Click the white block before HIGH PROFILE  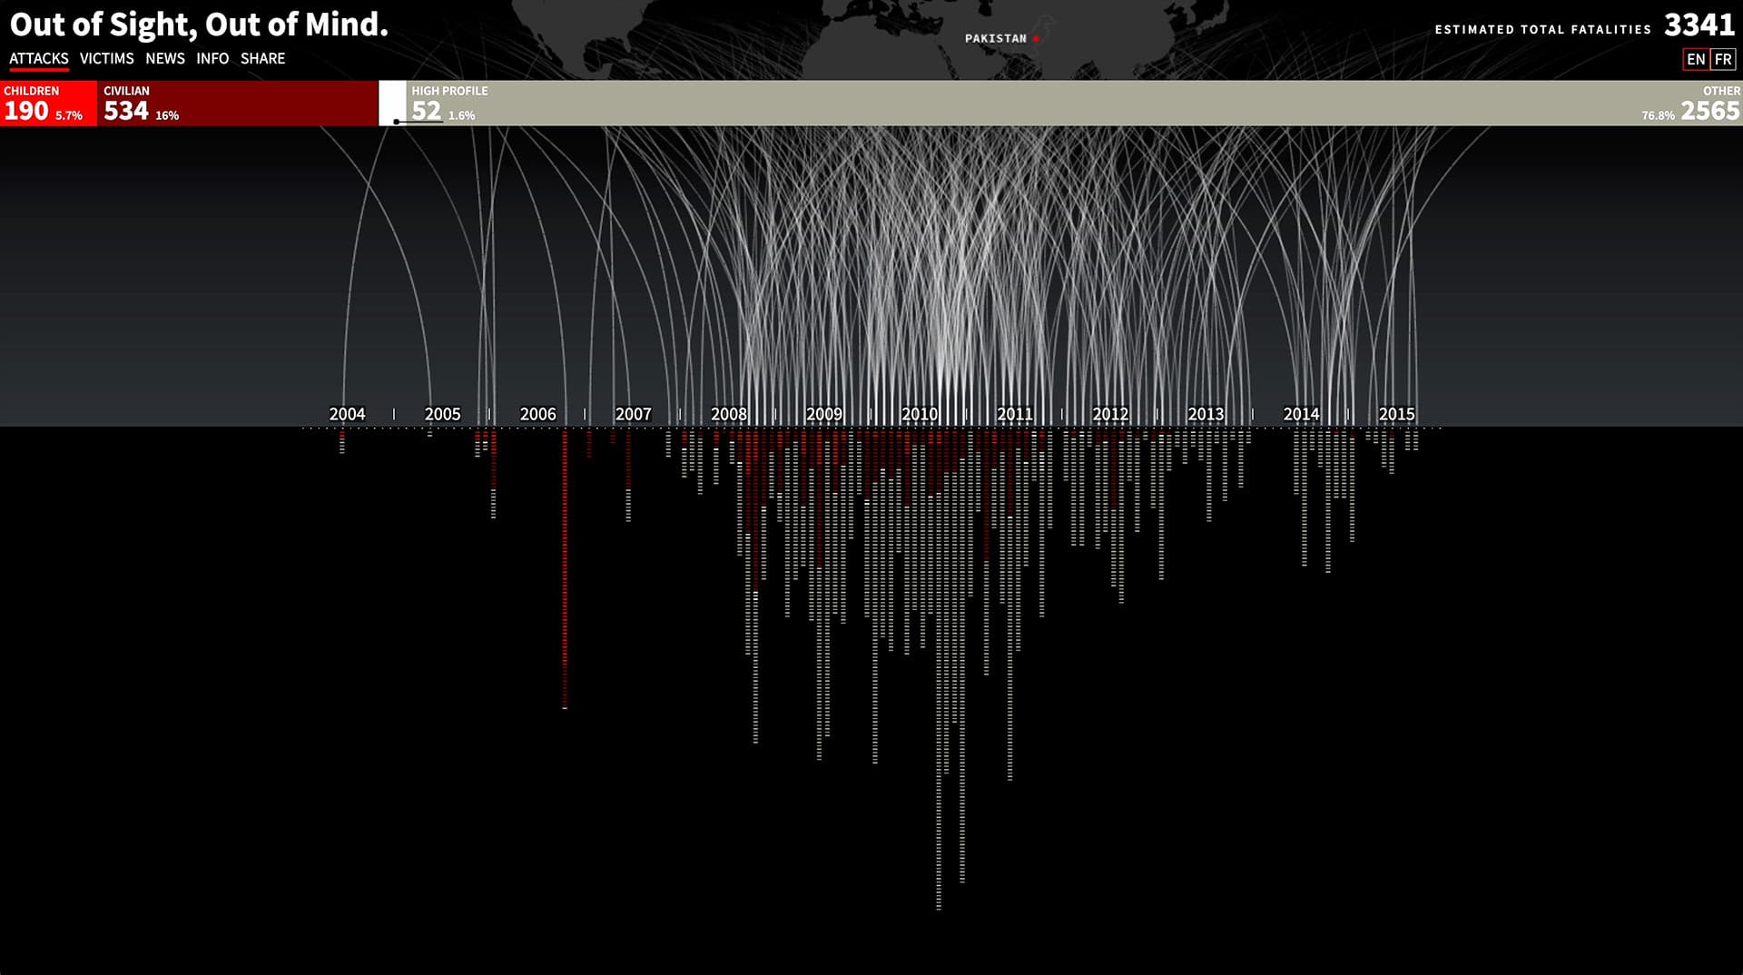pyautogui.click(x=392, y=102)
